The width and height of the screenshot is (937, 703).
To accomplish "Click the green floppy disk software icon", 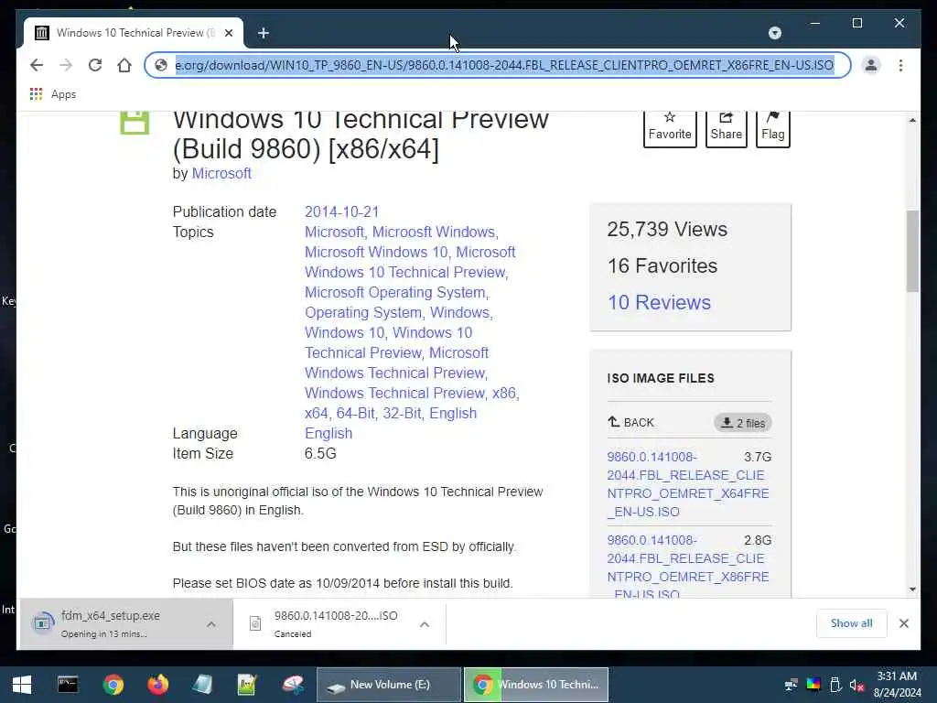I will coord(135,123).
